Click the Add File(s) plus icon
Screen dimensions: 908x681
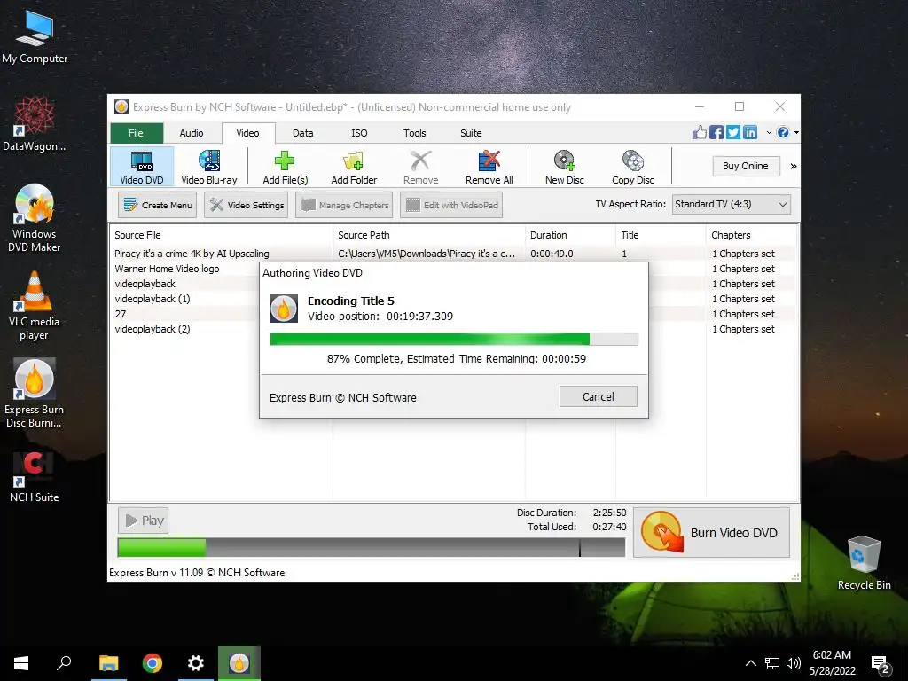(x=285, y=160)
